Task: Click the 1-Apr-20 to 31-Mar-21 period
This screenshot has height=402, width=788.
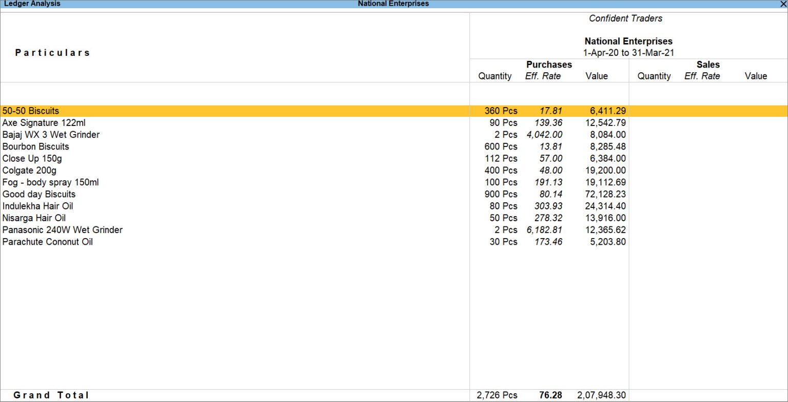Action: [628, 53]
